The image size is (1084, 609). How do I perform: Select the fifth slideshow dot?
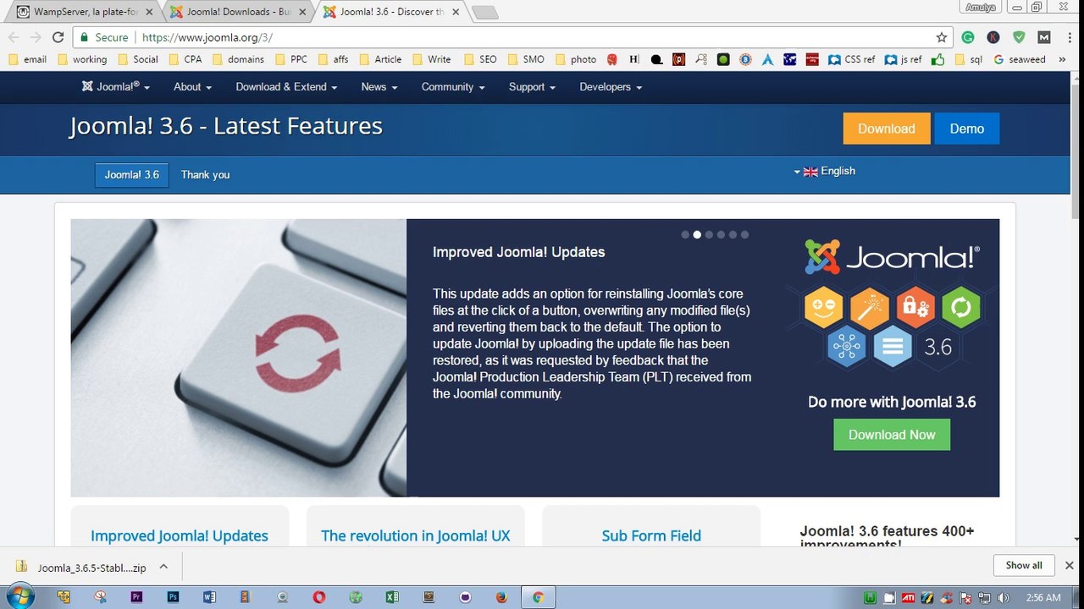click(733, 235)
